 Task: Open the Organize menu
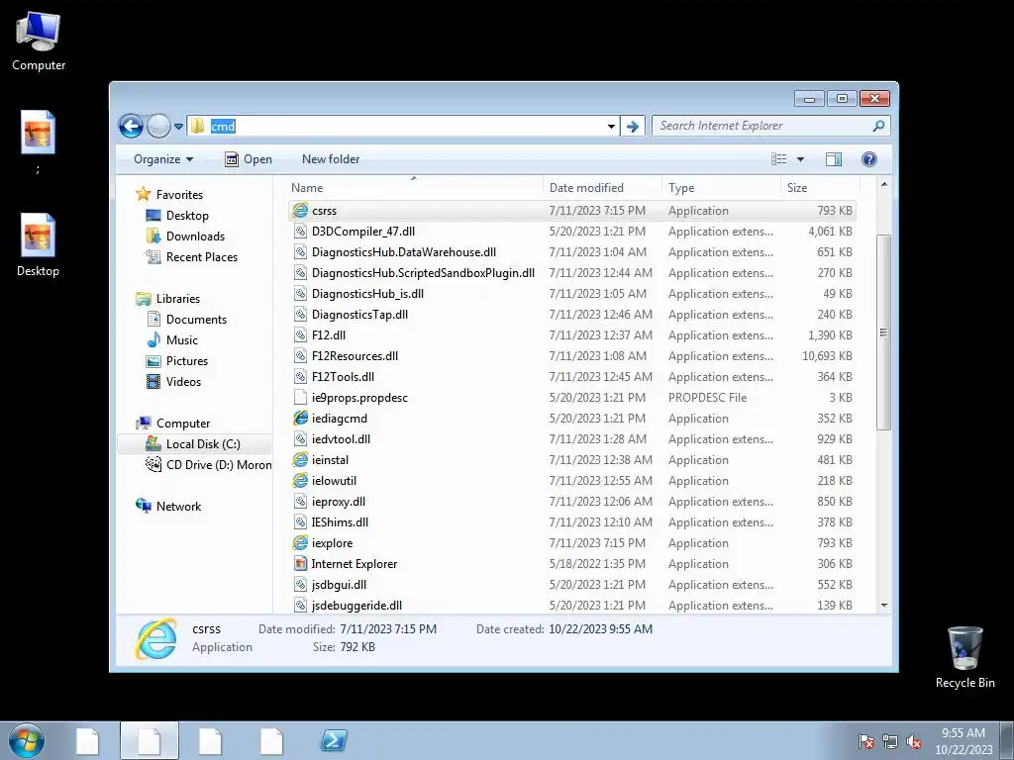tap(163, 159)
